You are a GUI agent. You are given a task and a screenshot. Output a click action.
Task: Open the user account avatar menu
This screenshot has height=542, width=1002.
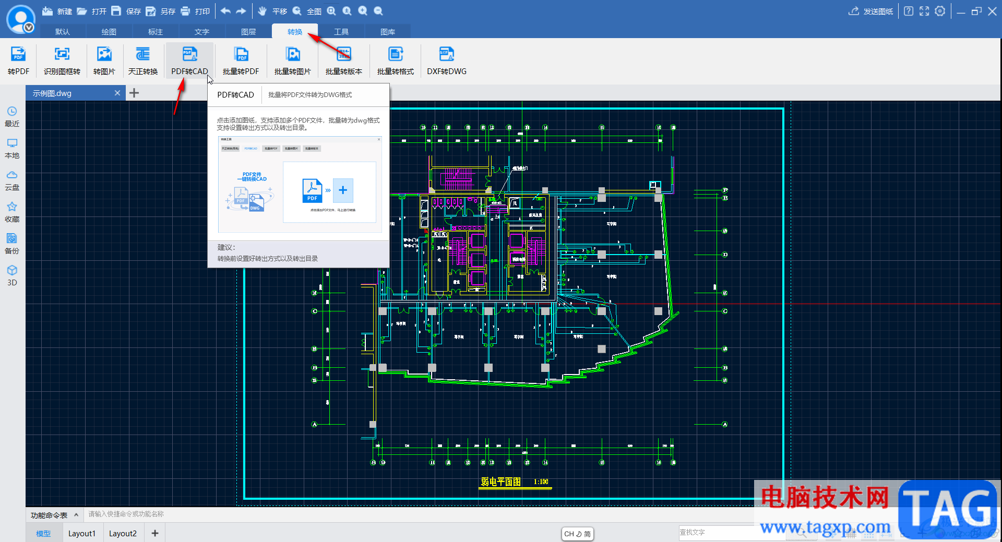[x=20, y=19]
